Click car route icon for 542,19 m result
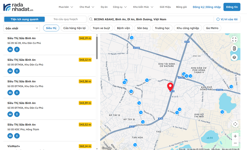Screen dimensions: 247x150 (x=10, y=49)
